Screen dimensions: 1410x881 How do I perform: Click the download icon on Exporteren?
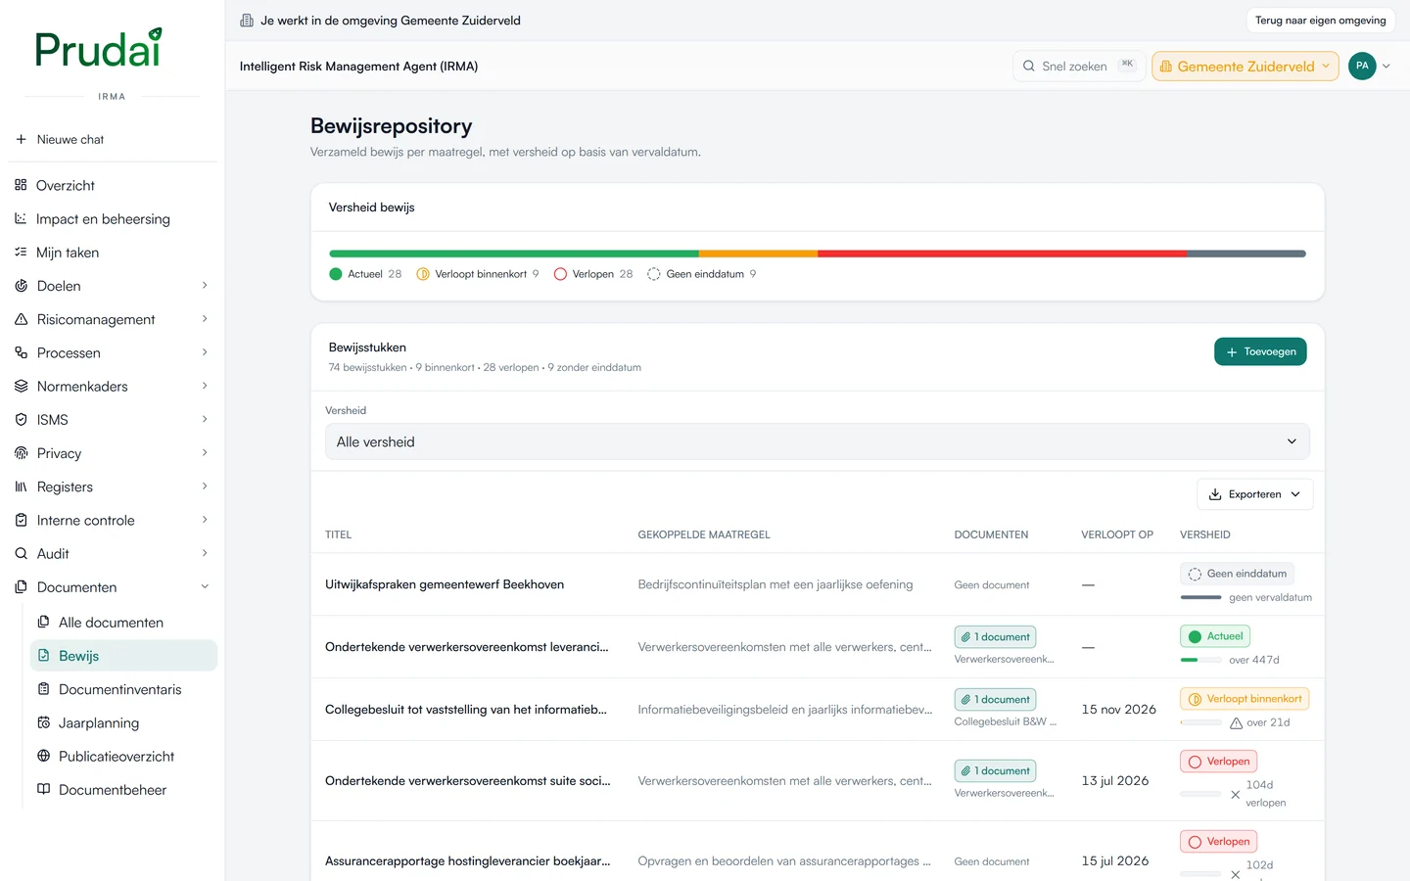(1215, 494)
